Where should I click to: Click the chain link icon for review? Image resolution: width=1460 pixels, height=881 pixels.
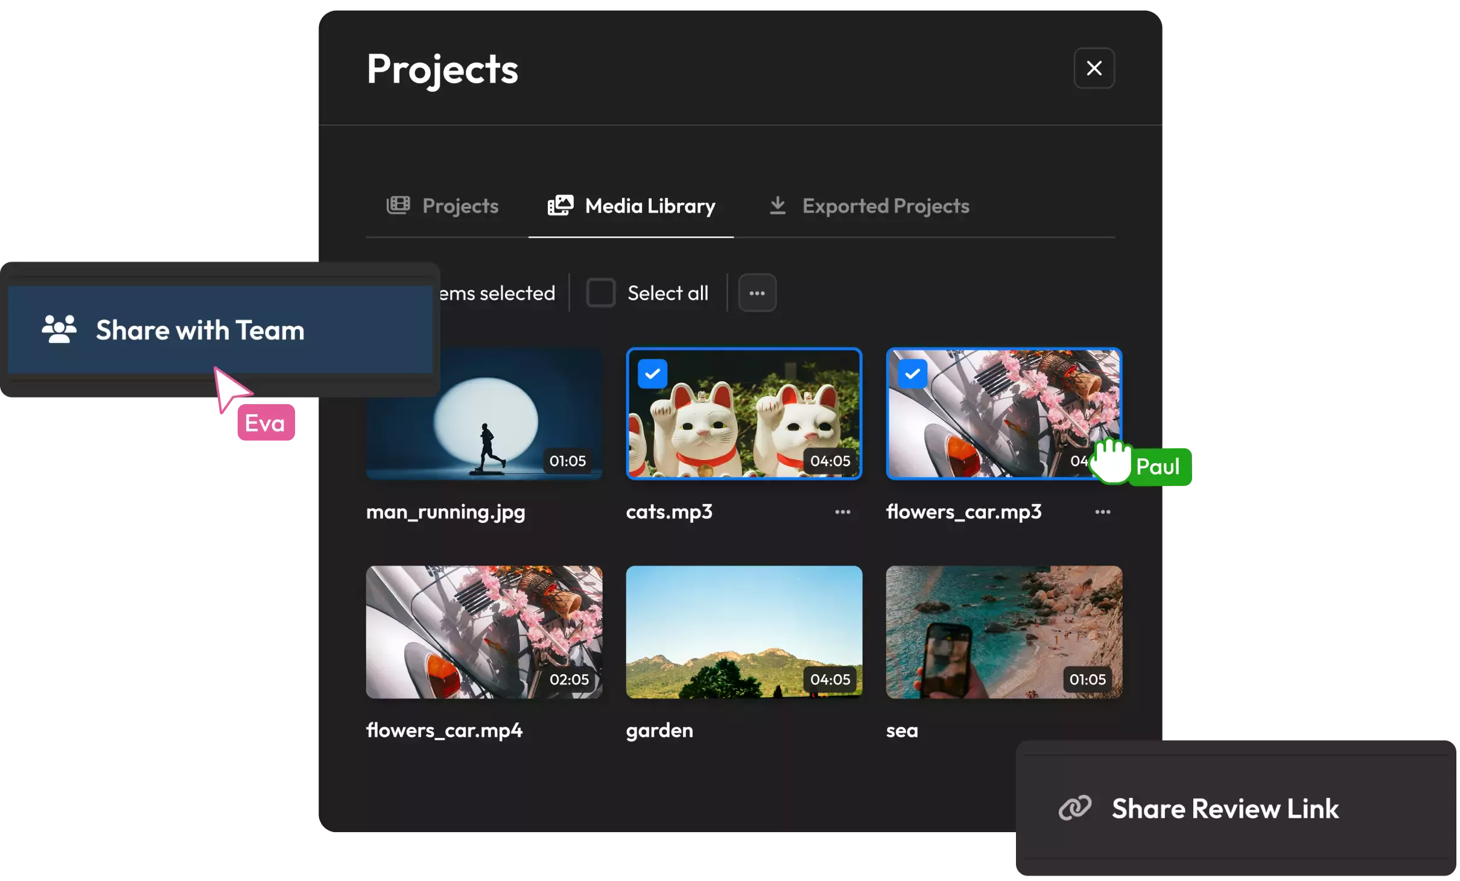tap(1074, 808)
